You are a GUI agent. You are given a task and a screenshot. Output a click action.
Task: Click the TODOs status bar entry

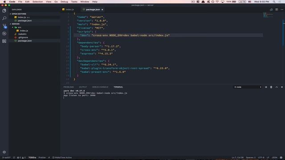point(32,157)
